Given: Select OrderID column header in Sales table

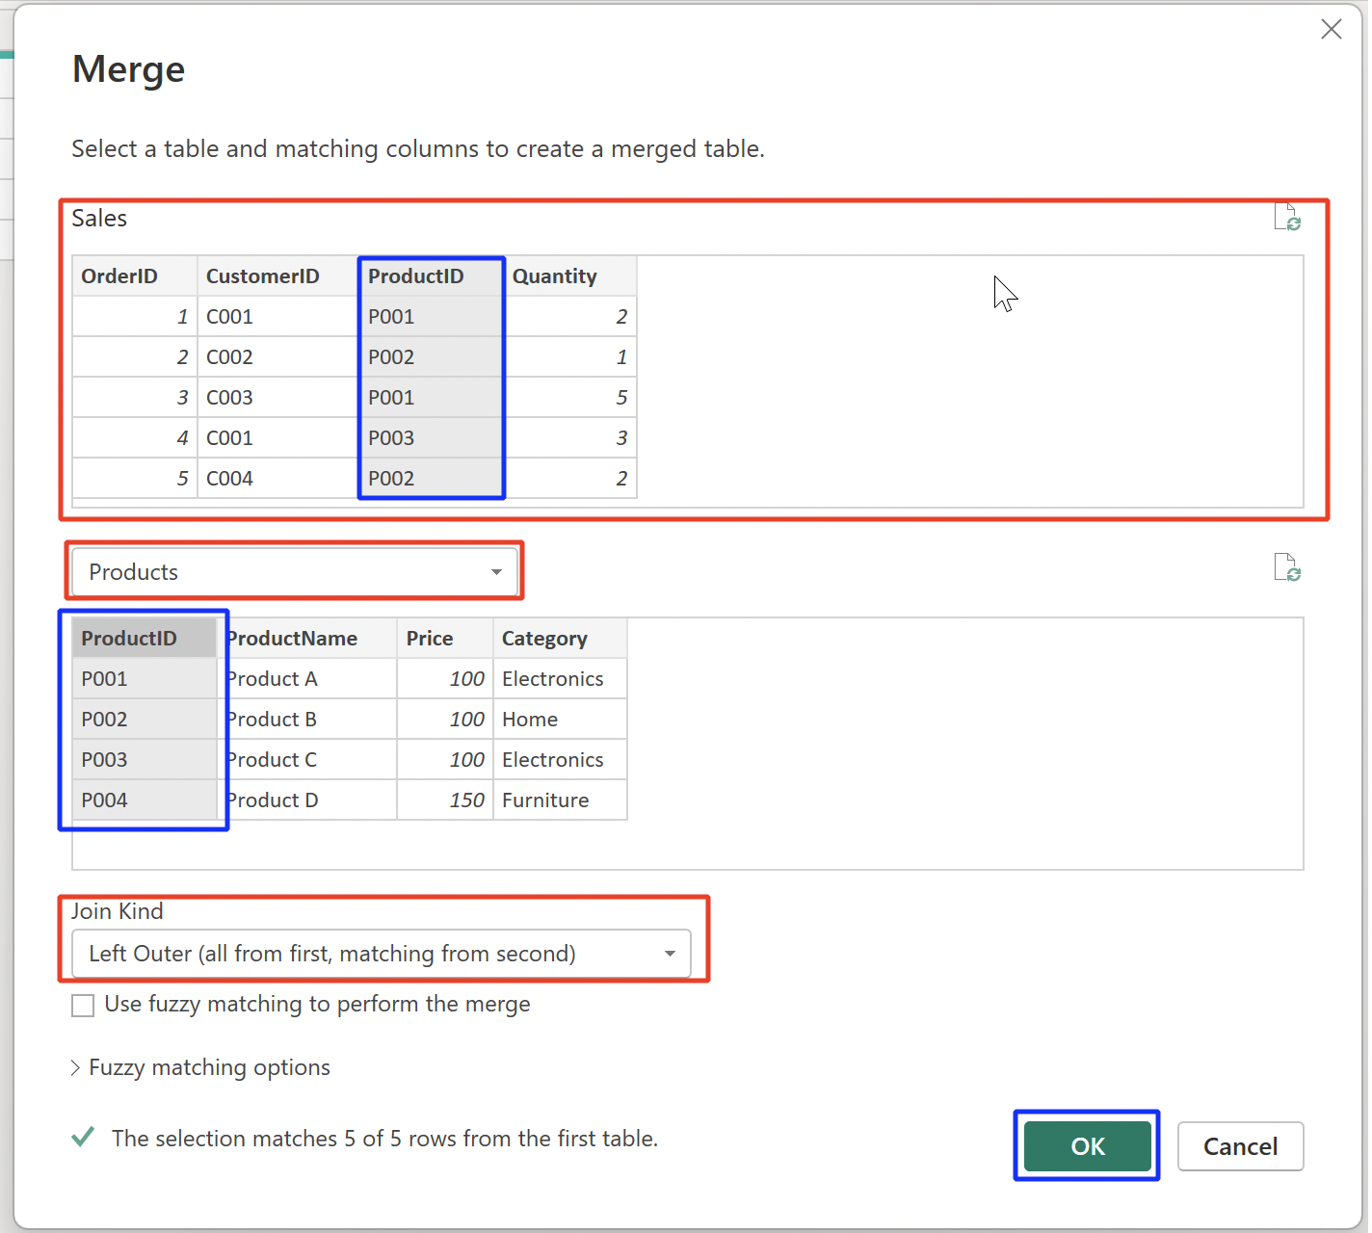Looking at the screenshot, I should [x=135, y=276].
